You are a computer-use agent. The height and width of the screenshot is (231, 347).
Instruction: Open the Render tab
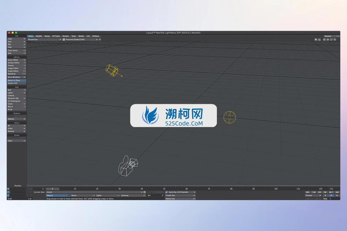pyautogui.click(x=66, y=36)
